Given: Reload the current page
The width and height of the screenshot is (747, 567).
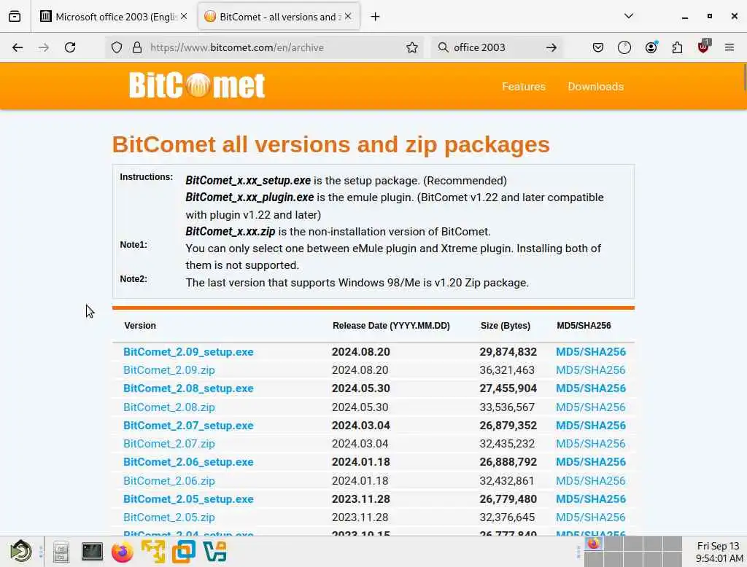Looking at the screenshot, I should tap(70, 47).
